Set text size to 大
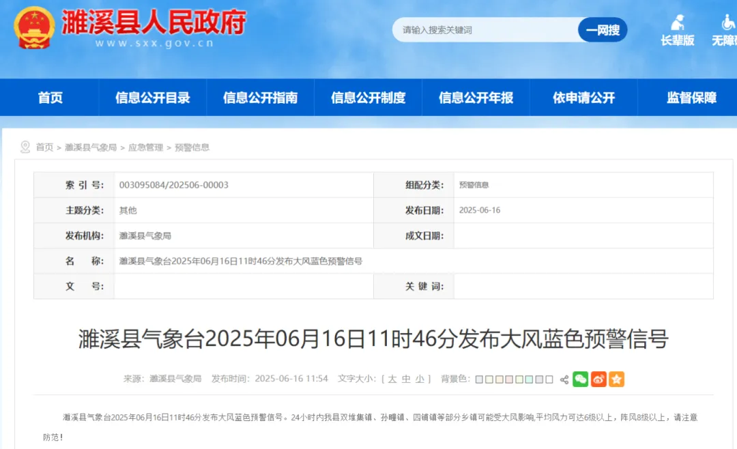The height and width of the screenshot is (449, 737). [392, 379]
